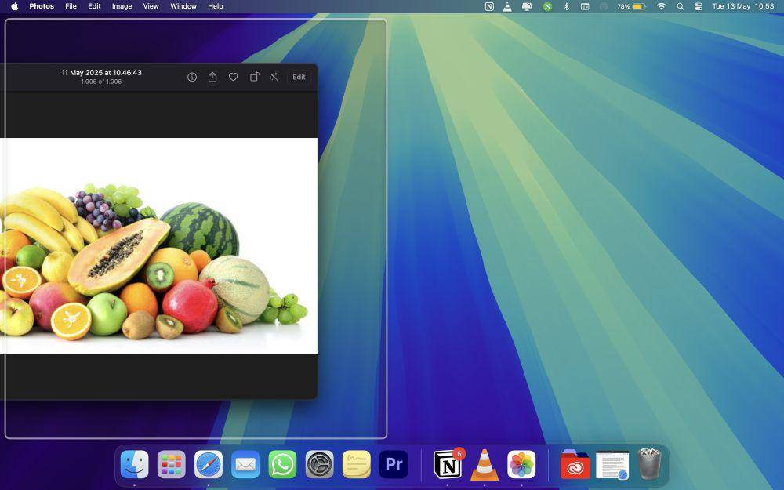Click the green round status icon in menu bar

[x=547, y=6]
